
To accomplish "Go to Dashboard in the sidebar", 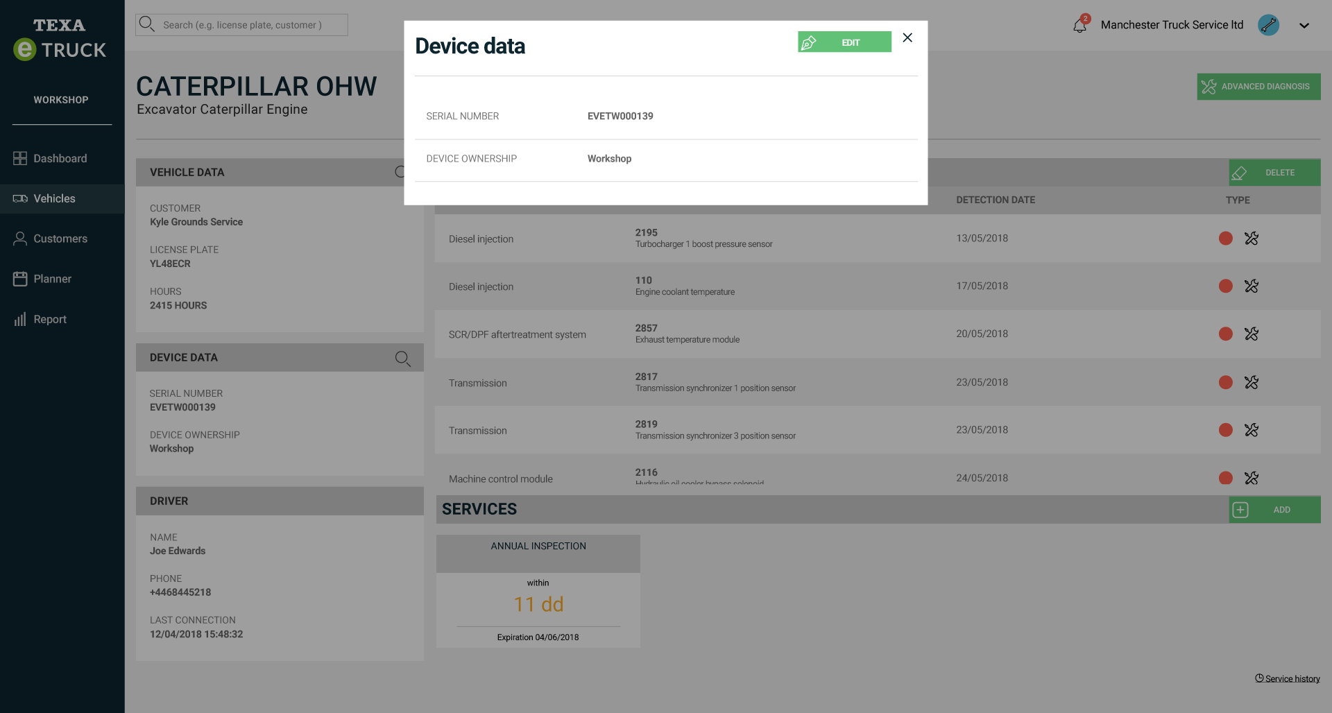I will 62,158.
